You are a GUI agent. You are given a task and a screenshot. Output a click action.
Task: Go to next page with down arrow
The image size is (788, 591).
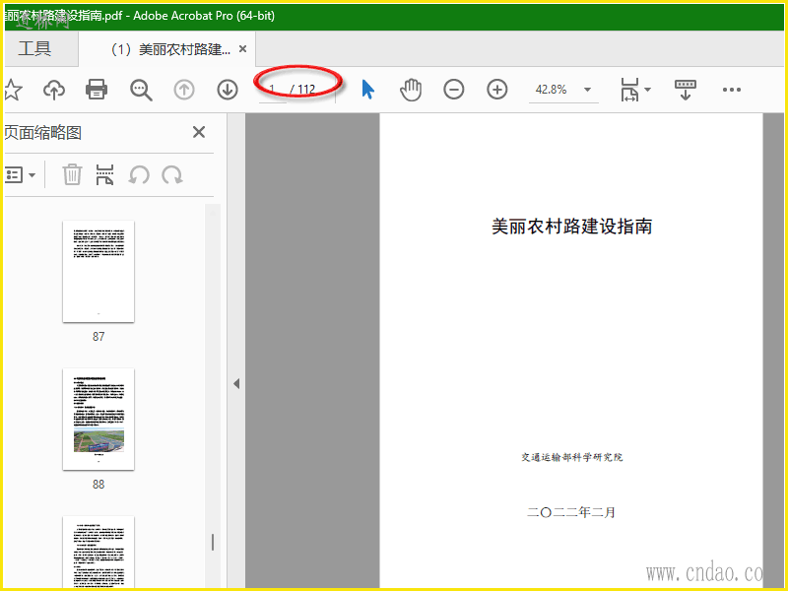pyautogui.click(x=228, y=90)
